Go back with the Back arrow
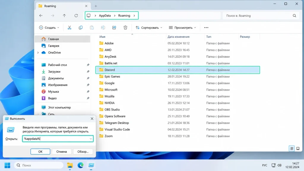 click(x=41, y=15)
